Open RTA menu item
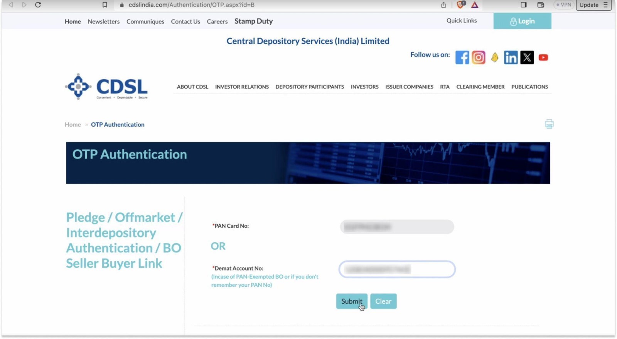Screen dimensions: 617x339 pos(445,87)
